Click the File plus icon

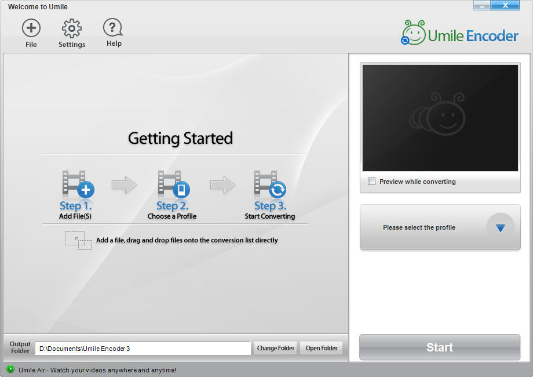click(x=31, y=28)
